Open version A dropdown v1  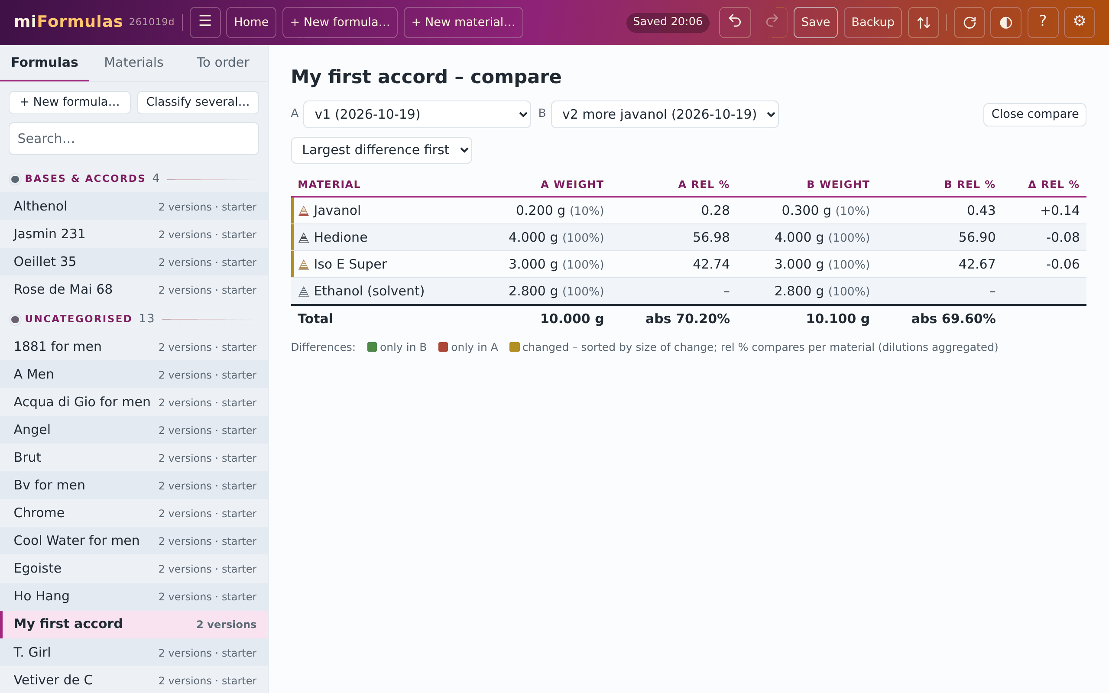[417, 114]
